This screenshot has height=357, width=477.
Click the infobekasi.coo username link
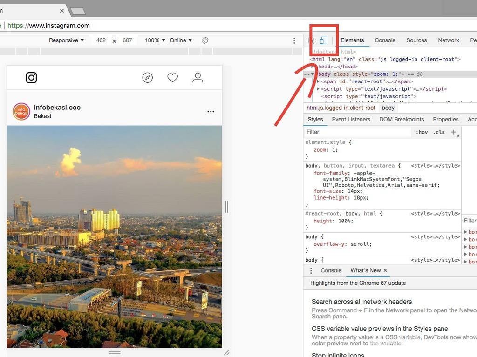57,108
